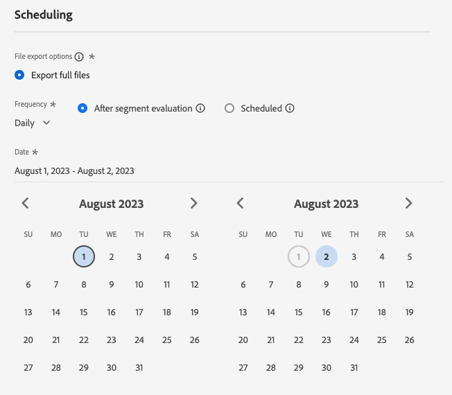
Task: Go to previous month on right calendar
Action: click(x=240, y=203)
